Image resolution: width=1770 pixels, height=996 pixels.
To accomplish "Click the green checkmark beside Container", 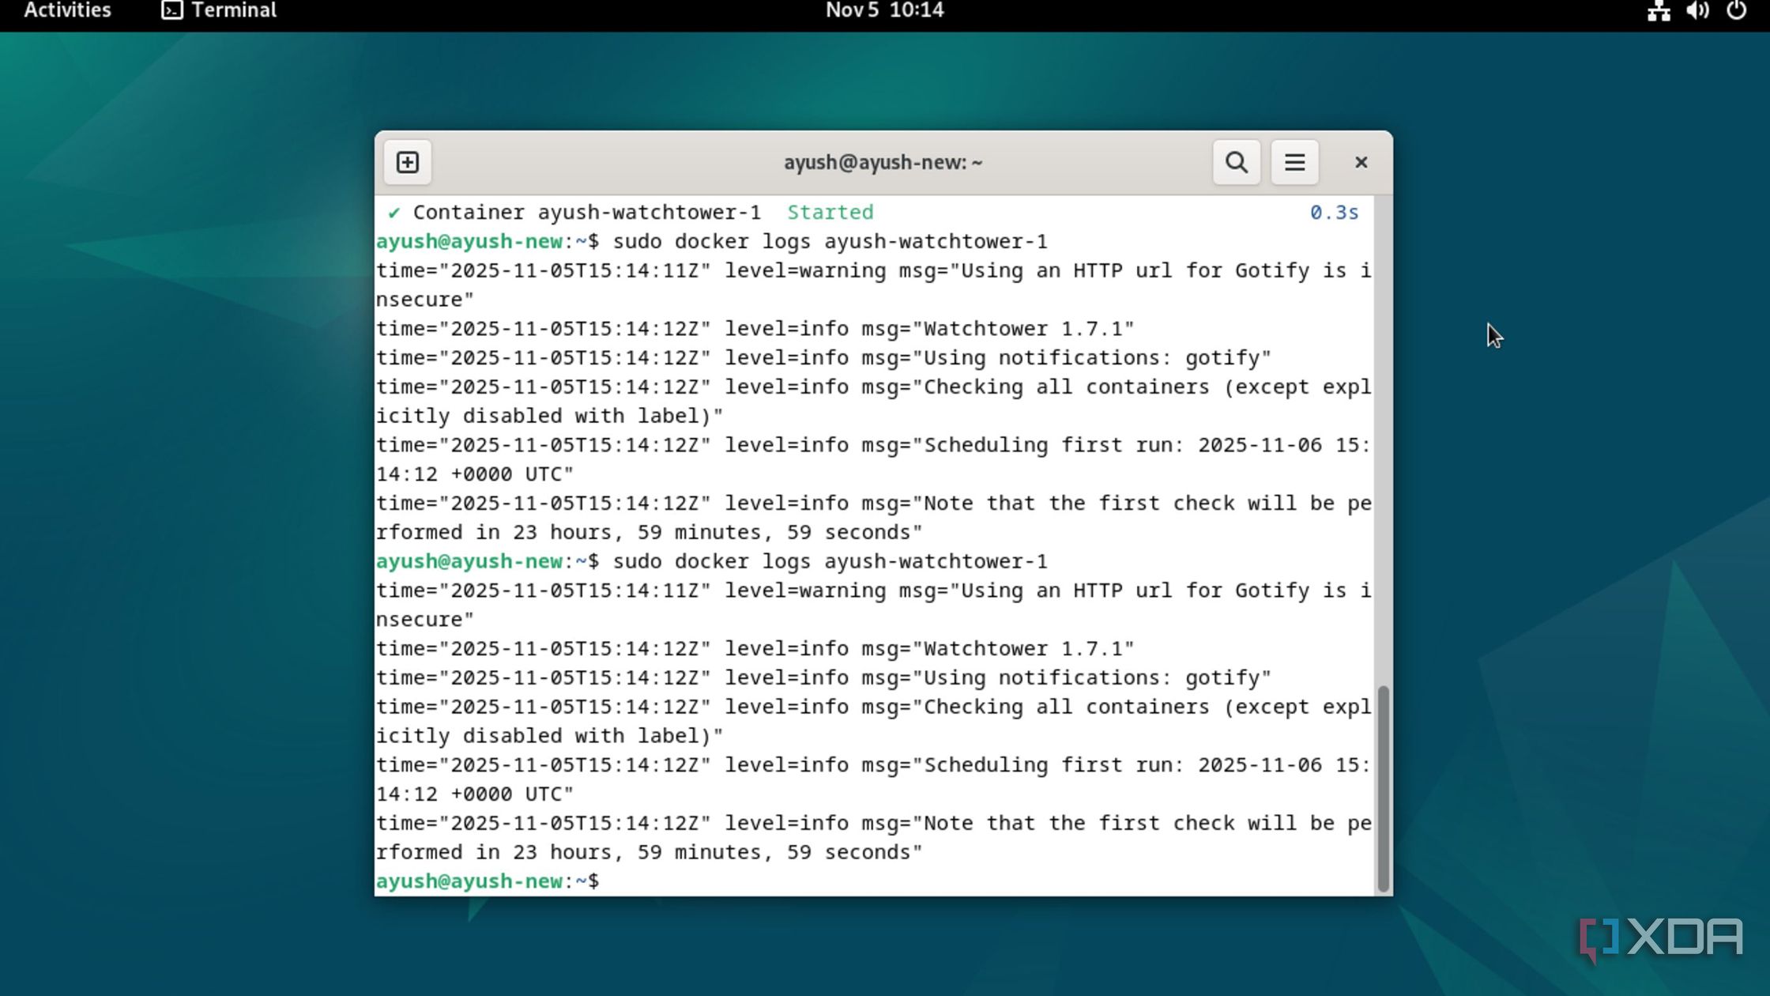I will [394, 212].
